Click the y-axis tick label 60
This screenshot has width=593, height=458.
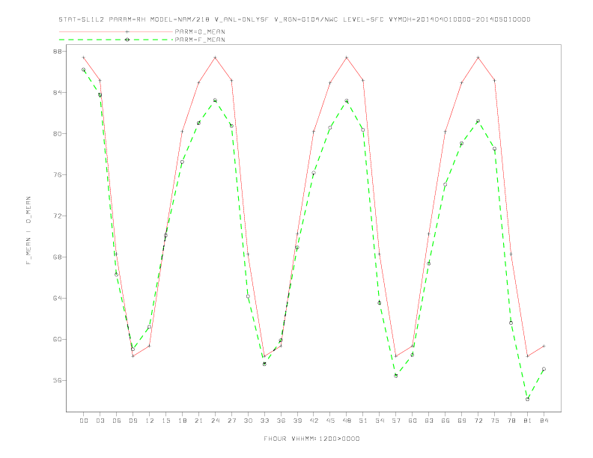pos(59,339)
